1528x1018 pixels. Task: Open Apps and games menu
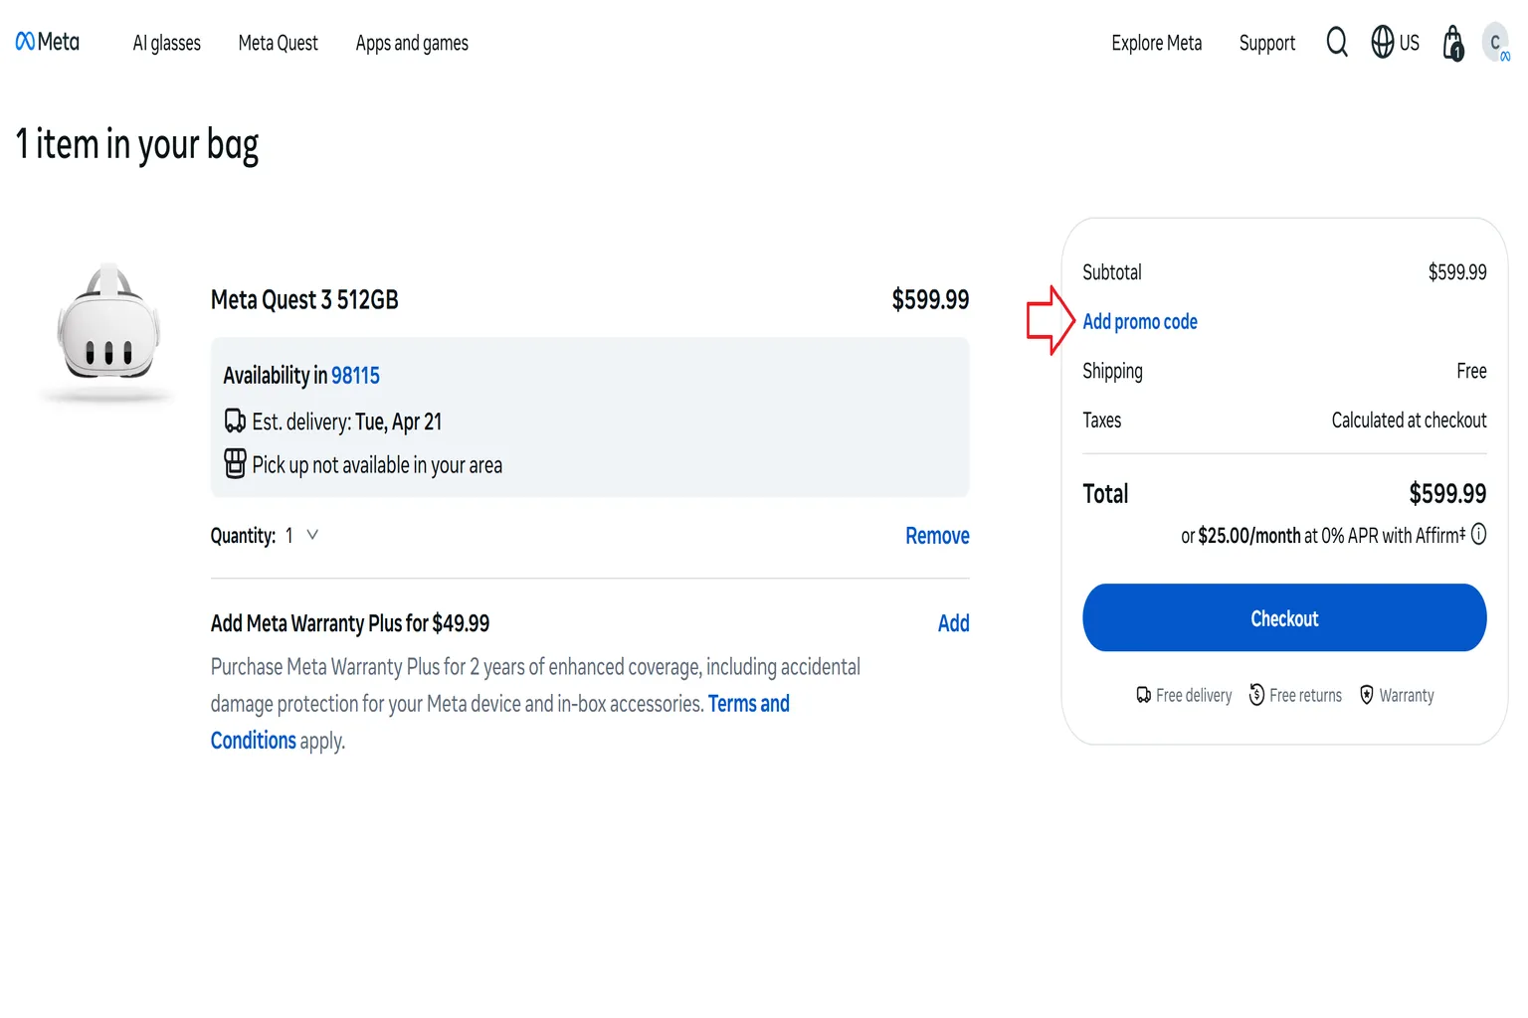point(412,43)
